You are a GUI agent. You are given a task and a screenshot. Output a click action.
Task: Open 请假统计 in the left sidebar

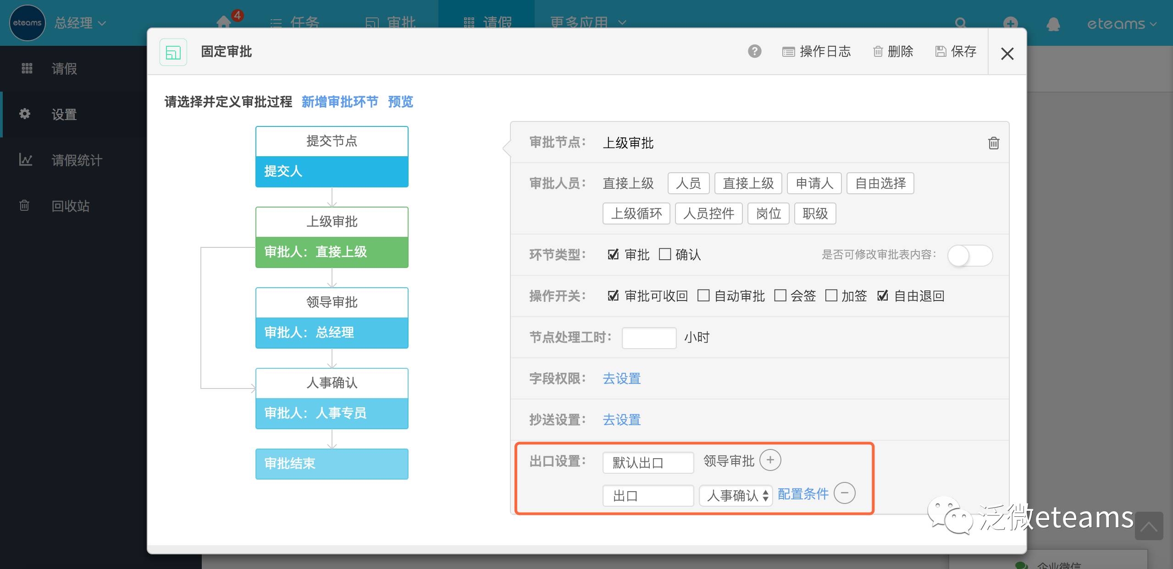[x=77, y=160]
